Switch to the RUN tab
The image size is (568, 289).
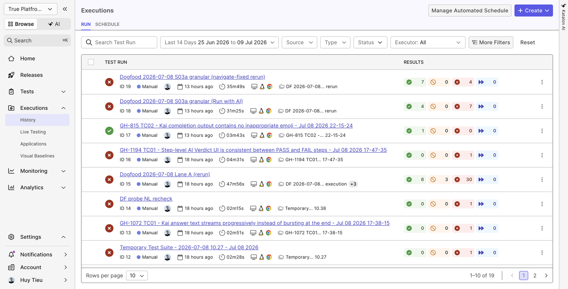tap(86, 24)
